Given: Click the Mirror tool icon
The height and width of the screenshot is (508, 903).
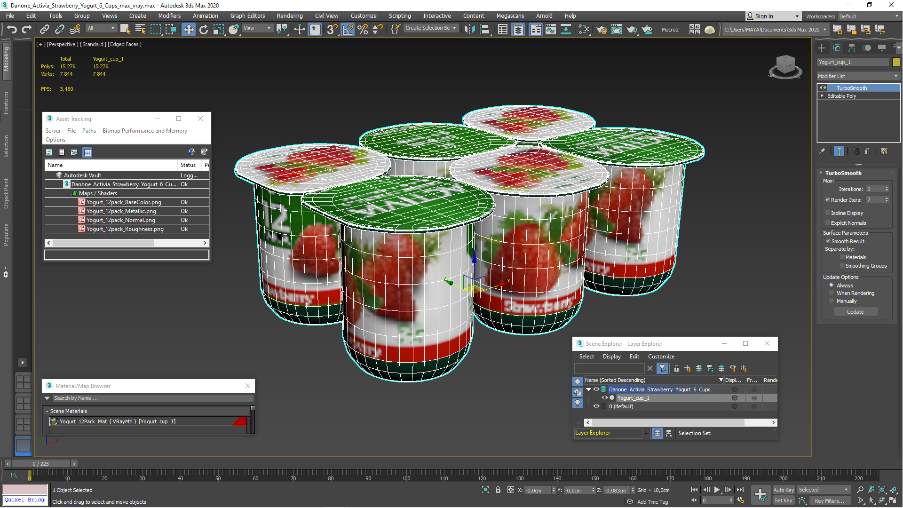Looking at the screenshot, I should [469, 29].
